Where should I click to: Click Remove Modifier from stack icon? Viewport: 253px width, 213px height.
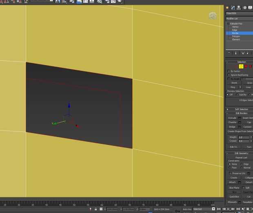pyautogui.click(x=248, y=53)
